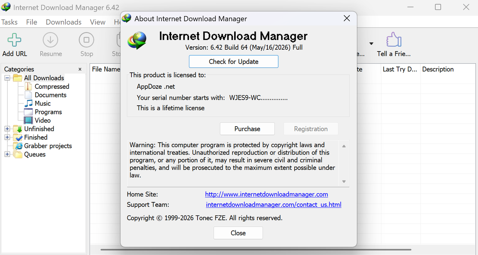The width and height of the screenshot is (478, 255).
Task: Maximize the main Internet Download Manager window
Action: [438, 7]
